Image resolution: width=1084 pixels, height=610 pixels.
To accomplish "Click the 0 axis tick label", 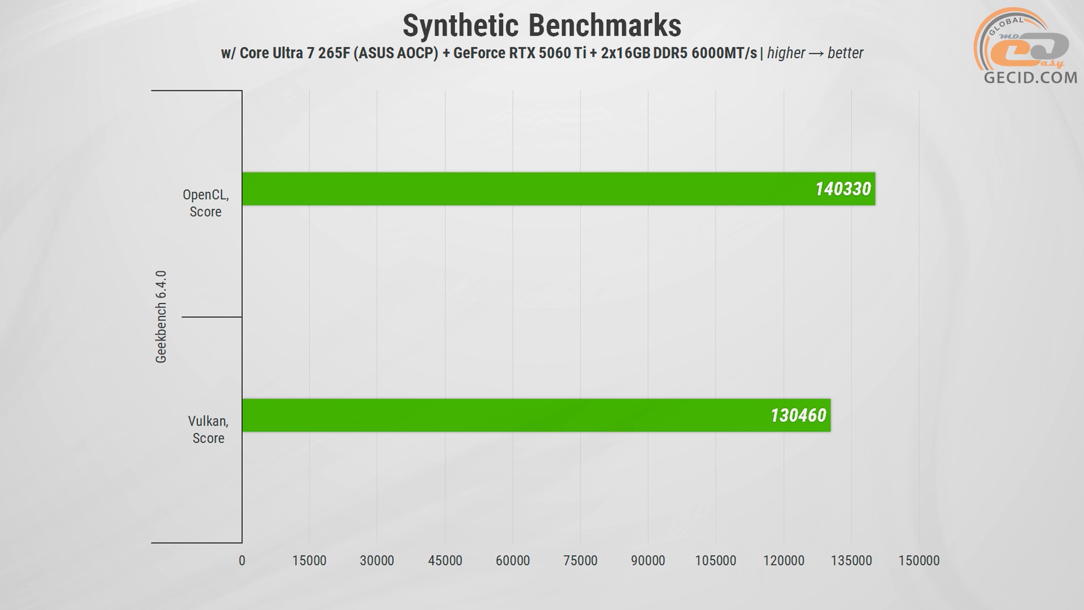I will click(242, 561).
